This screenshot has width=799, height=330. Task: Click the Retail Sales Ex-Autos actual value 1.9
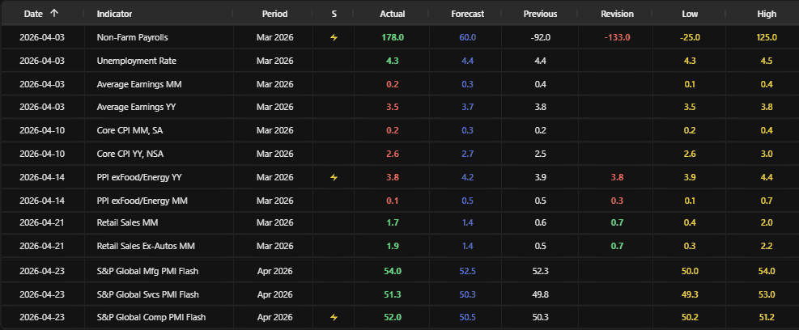(x=393, y=246)
